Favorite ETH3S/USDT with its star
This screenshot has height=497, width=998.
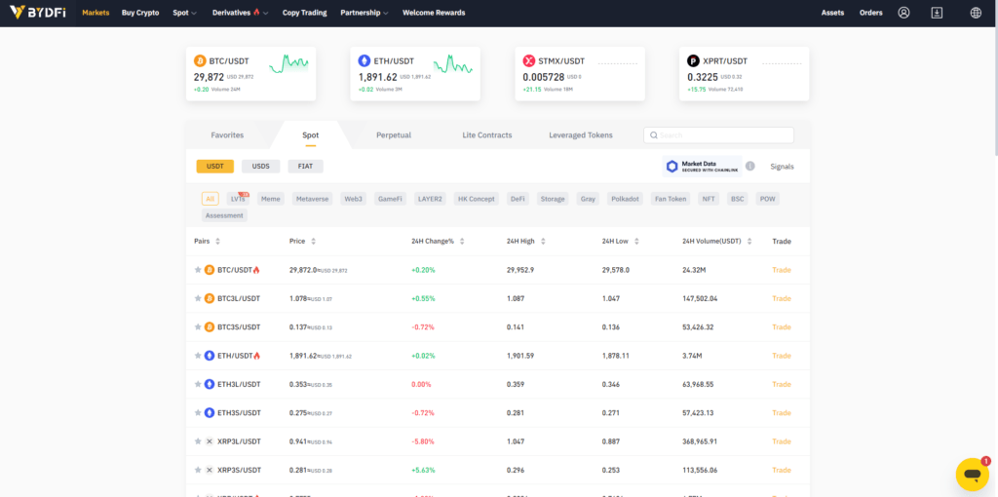click(x=198, y=413)
